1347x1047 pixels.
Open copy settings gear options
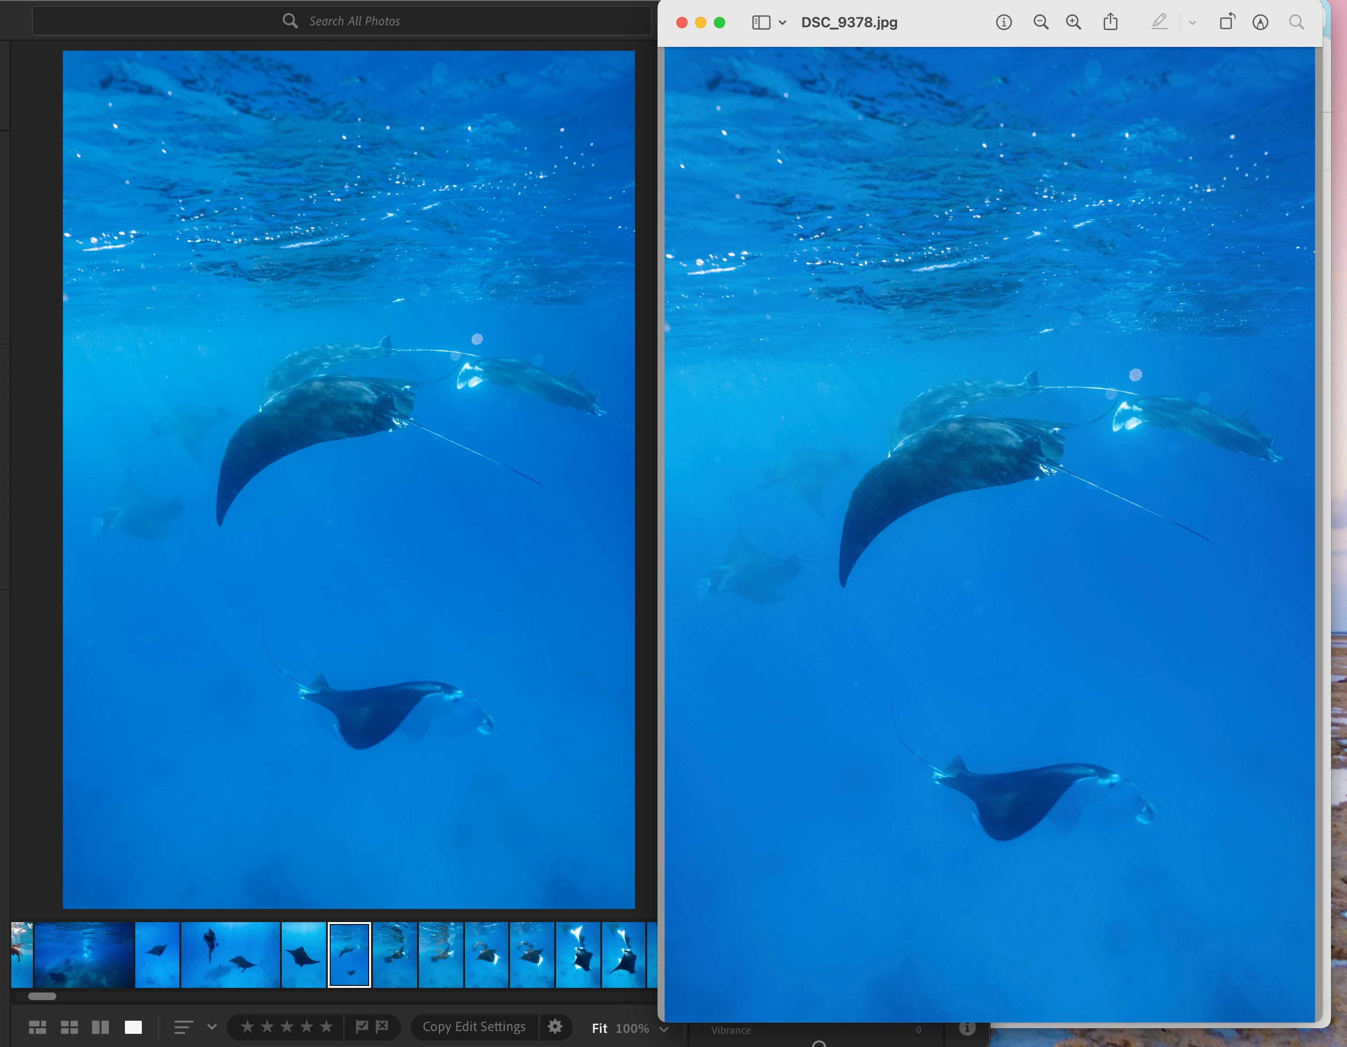point(555,1027)
